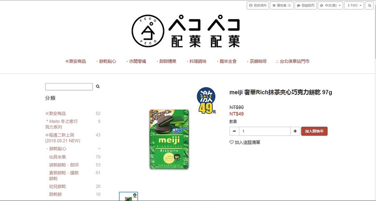Click the 加入購物車 add-to-cart button
This screenshot has width=376, height=201.
click(314, 131)
